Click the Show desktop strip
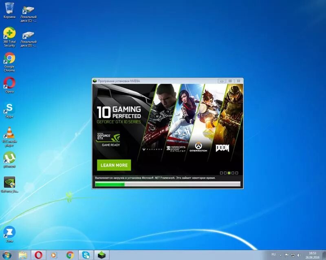This screenshot has width=326, height=260. [x=324, y=255]
